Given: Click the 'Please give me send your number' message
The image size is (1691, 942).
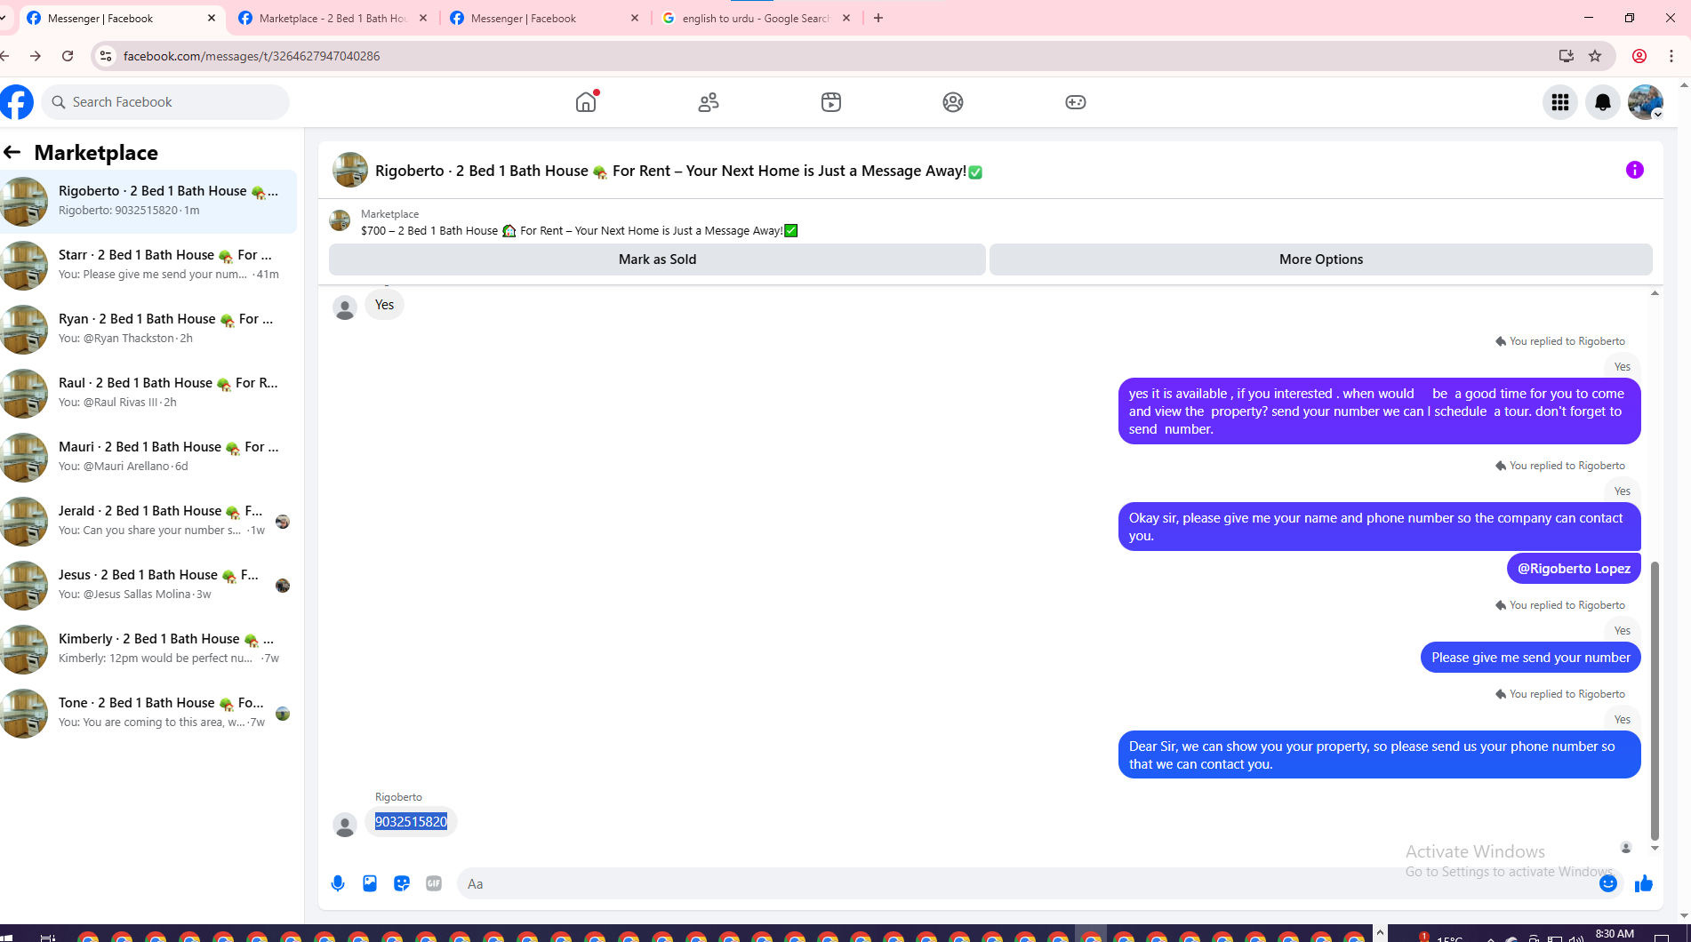Looking at the screenshot, I should click(x=1530, y=658).
